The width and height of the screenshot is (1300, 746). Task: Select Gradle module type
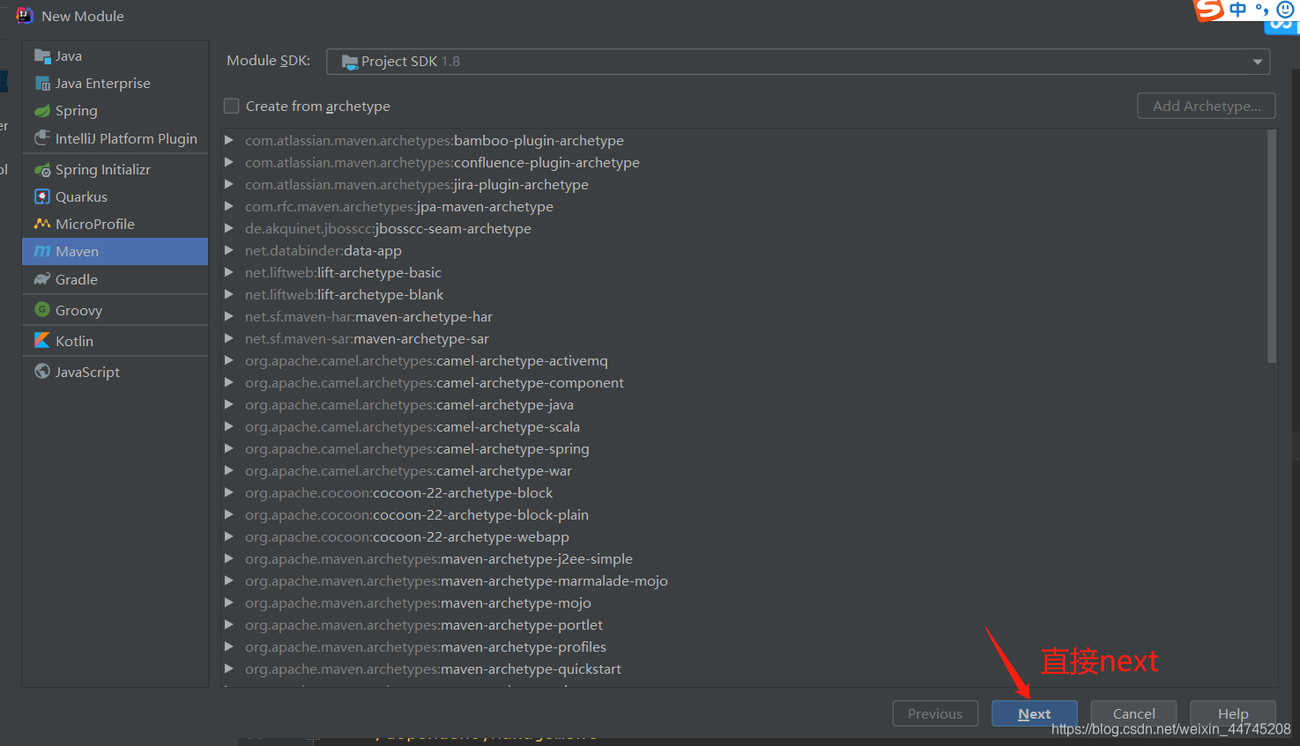(115, 279)
